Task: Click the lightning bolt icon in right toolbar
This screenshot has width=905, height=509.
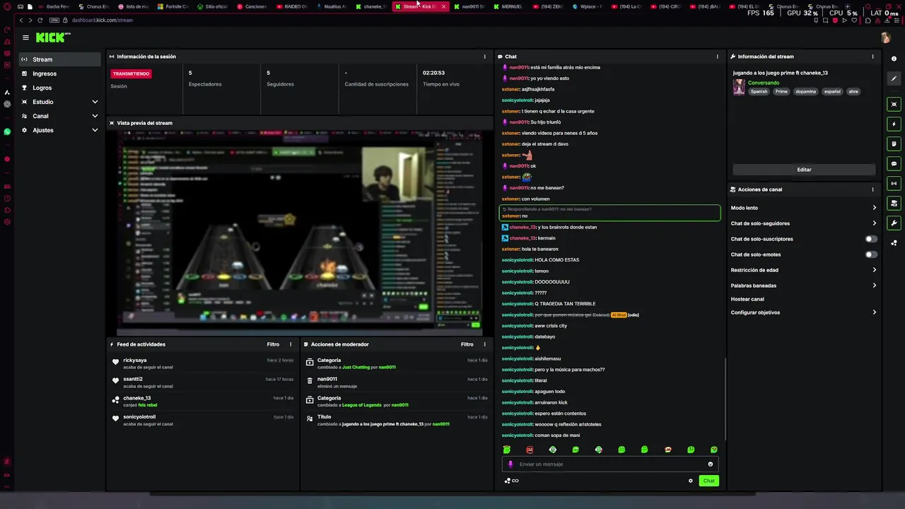Action: tap(894, 124)
